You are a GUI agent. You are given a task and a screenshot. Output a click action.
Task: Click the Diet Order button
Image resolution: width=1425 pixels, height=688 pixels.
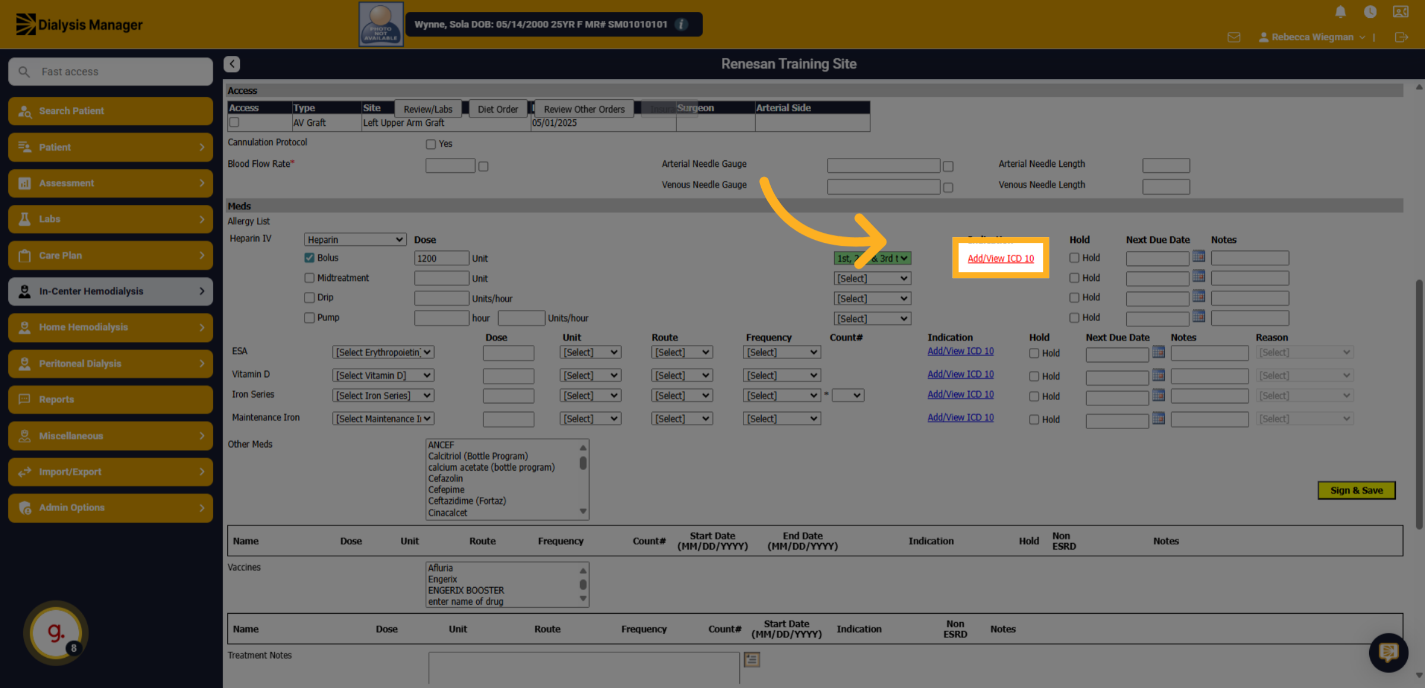click(x=498, y=109)
